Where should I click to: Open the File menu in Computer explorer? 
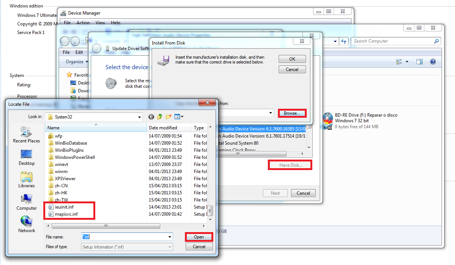pos(66,52)
